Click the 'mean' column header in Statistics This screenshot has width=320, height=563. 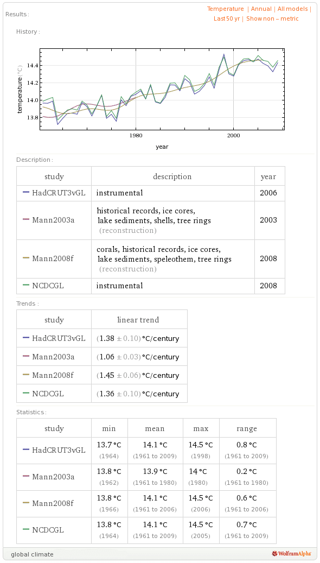[155, 428]
